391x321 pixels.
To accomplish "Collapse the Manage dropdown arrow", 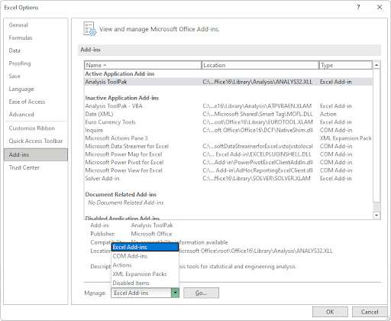I will point(175,293).
